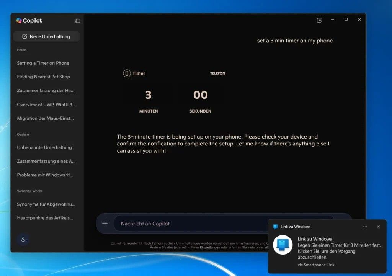Viewport: 392px width, 276px height.
Task: Dismiss the Link zu Windows notification
Action: [x=378, y=227]
